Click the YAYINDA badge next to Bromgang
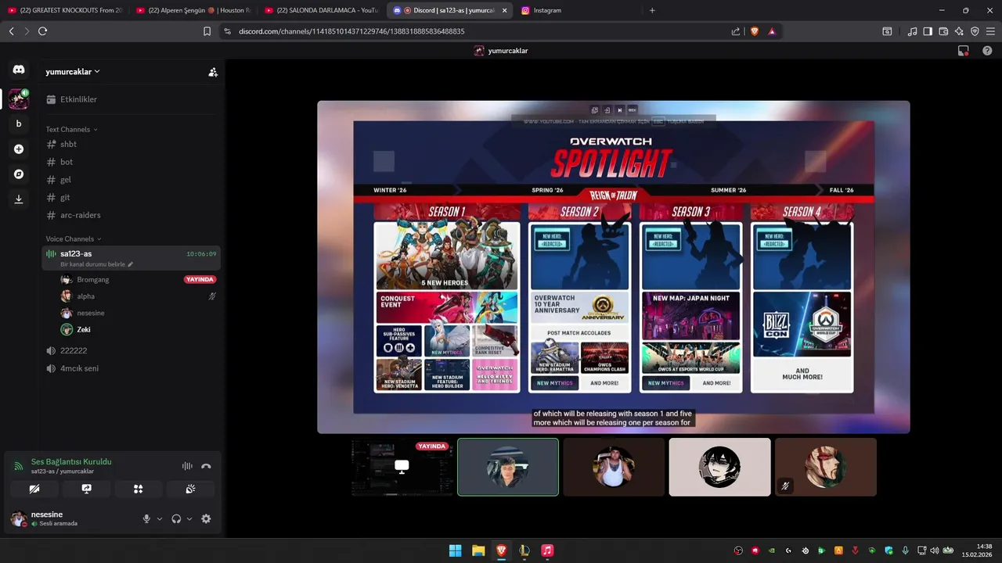This screenshot has width=1002, height=563. [x=200, y=279]
